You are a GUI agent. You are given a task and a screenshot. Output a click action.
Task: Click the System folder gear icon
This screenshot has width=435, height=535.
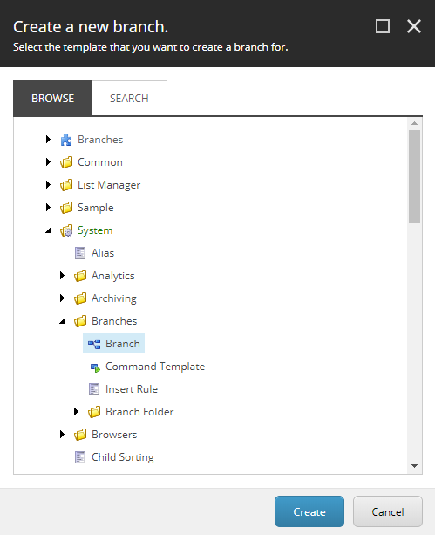coord(66,230)
